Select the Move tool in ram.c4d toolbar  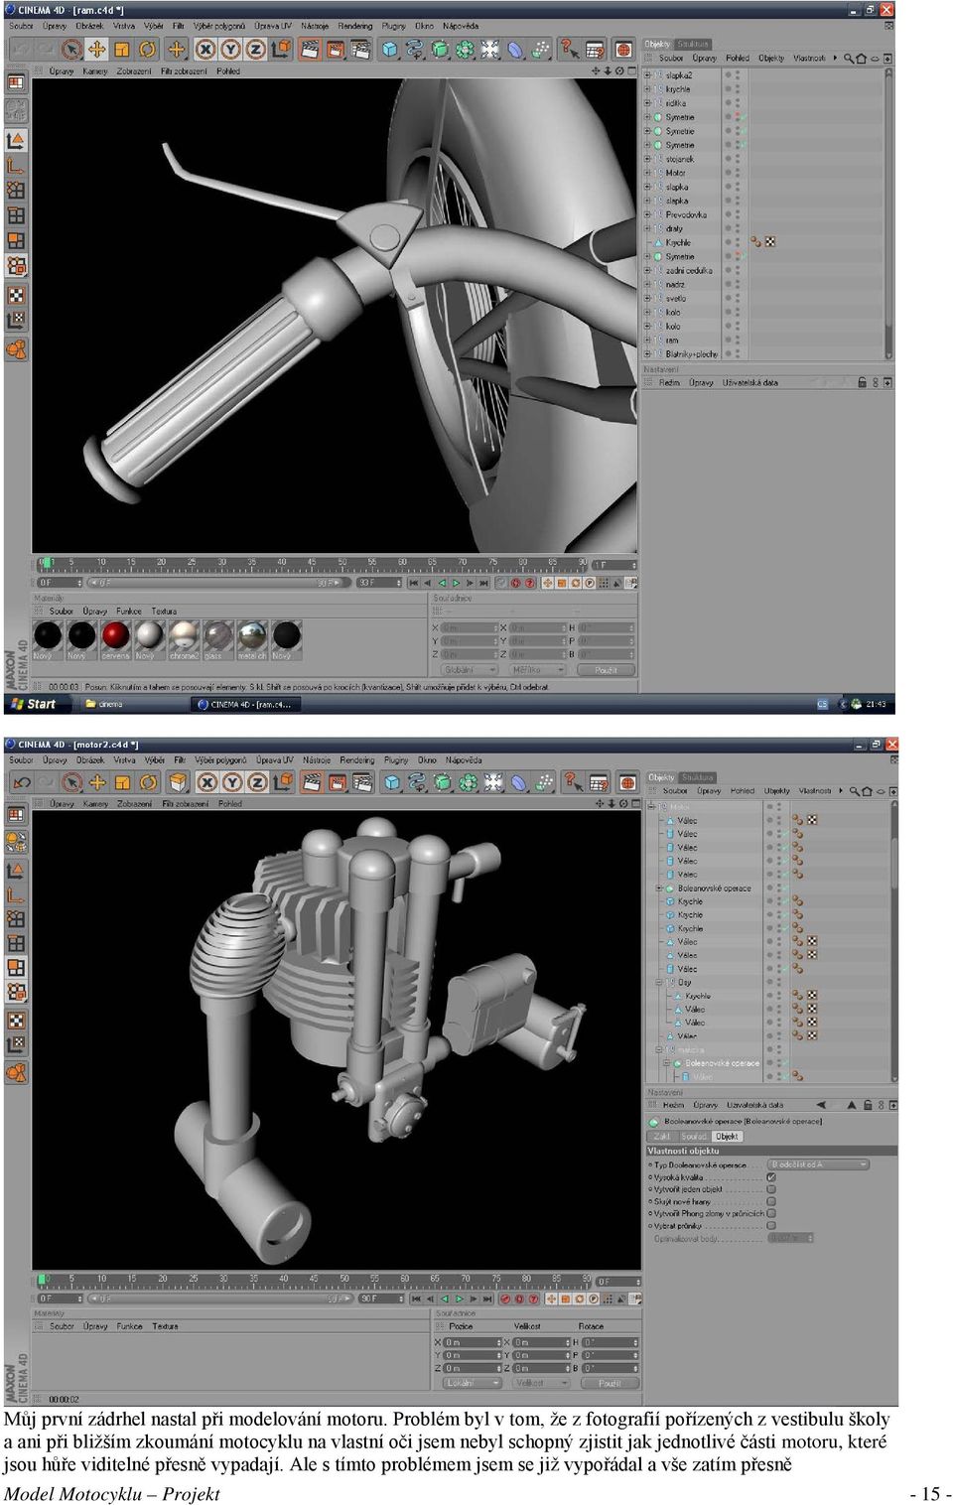pyautogui.click(x=97, y=49)
